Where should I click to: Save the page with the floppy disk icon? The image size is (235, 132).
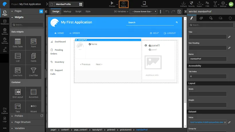[179, 11]
